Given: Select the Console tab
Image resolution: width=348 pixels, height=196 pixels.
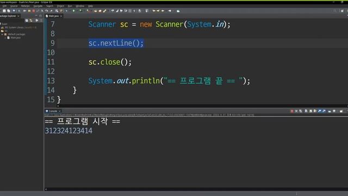Looking at the screenshot, I should click(53, 111).
